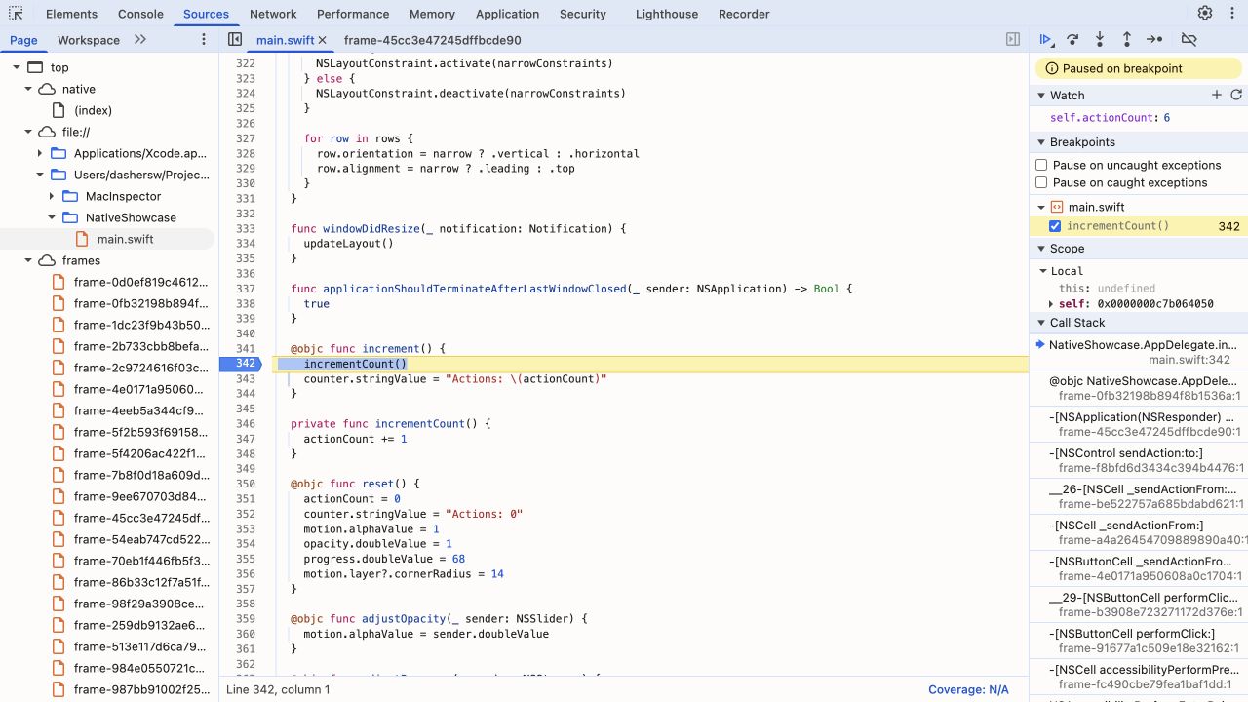Set breakpoint at line 360

pyautogui.click(x=245, y=634)
